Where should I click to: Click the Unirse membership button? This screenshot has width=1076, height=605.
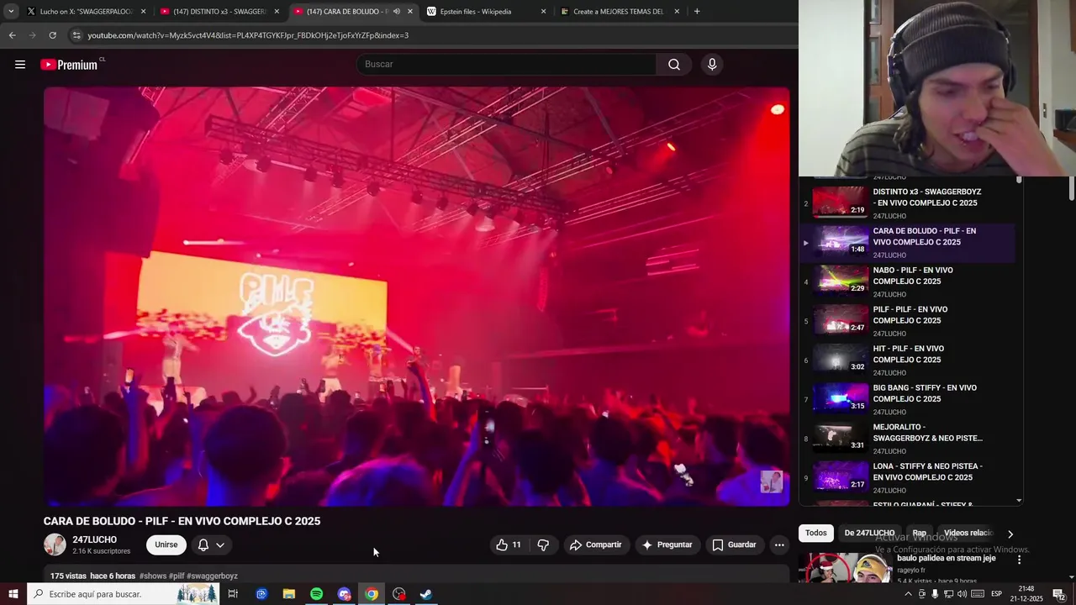(x=166, y=544)
